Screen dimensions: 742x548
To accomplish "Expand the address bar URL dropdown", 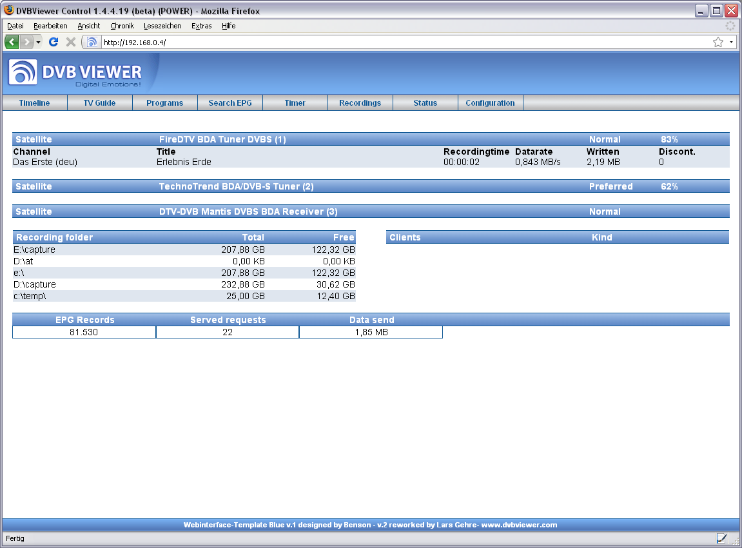I will (732, 42).
